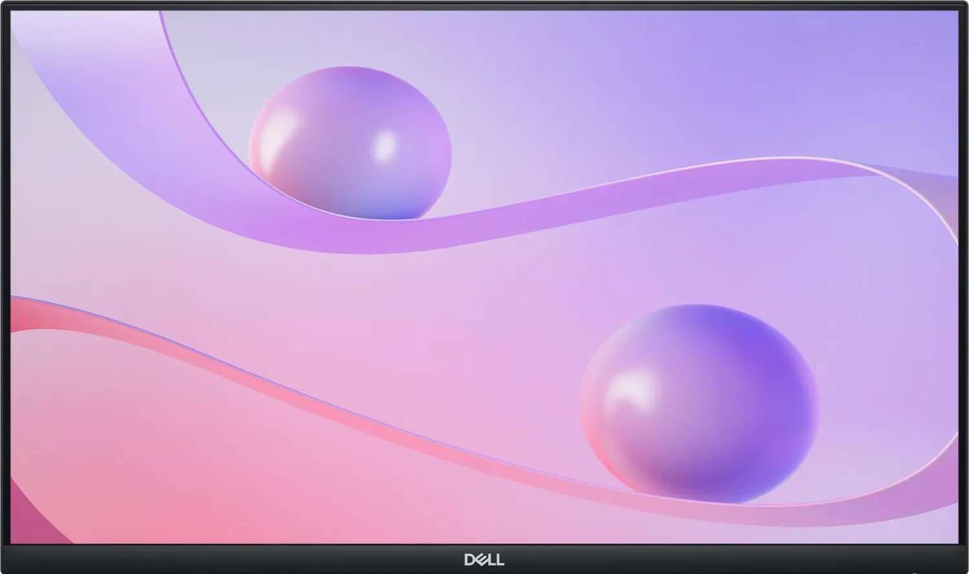Click the monitor's top bezel edge
The image size is (969, 574).
click(x=484, y=5)
